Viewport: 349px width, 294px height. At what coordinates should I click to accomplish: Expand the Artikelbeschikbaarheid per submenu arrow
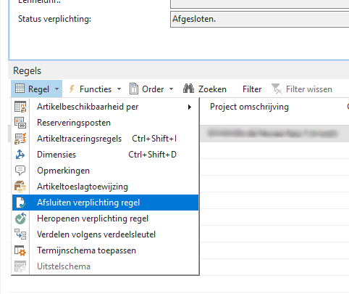pyautogui.click(x=190, y=107)
